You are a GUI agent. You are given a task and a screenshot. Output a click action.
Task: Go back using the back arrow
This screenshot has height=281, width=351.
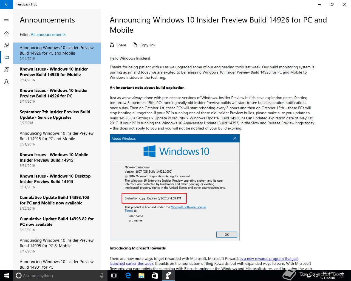7,4
